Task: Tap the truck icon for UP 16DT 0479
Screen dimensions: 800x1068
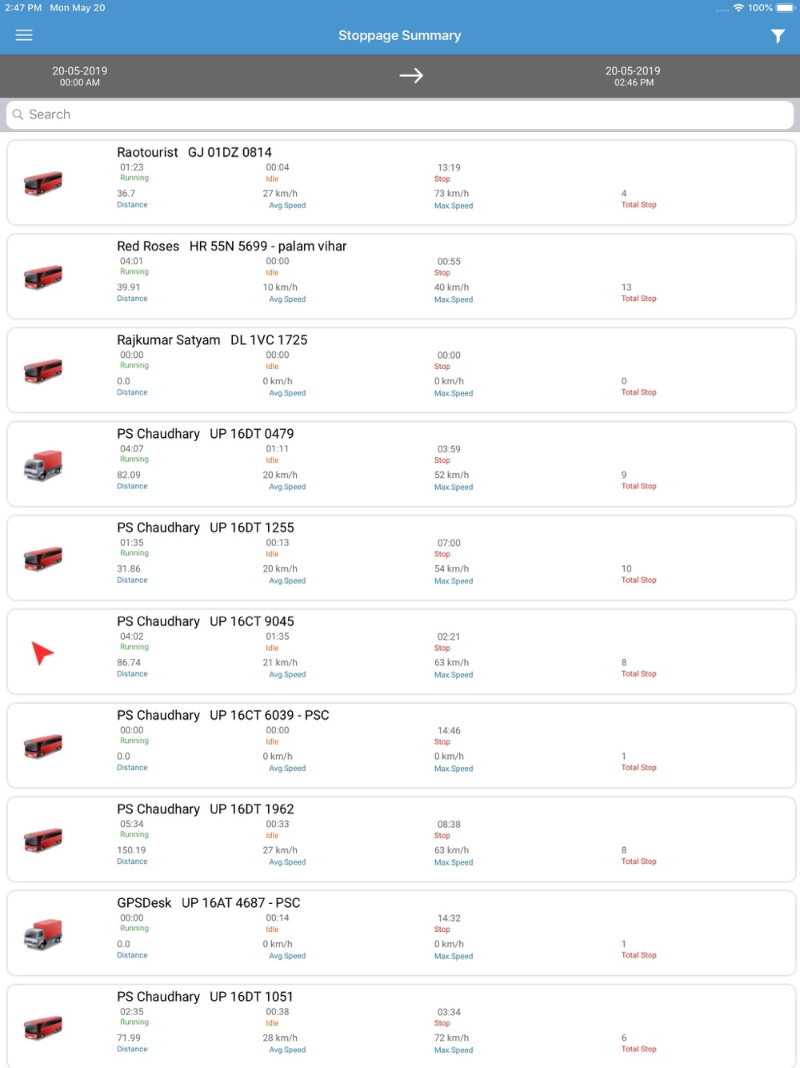Action: coord(43,465)
